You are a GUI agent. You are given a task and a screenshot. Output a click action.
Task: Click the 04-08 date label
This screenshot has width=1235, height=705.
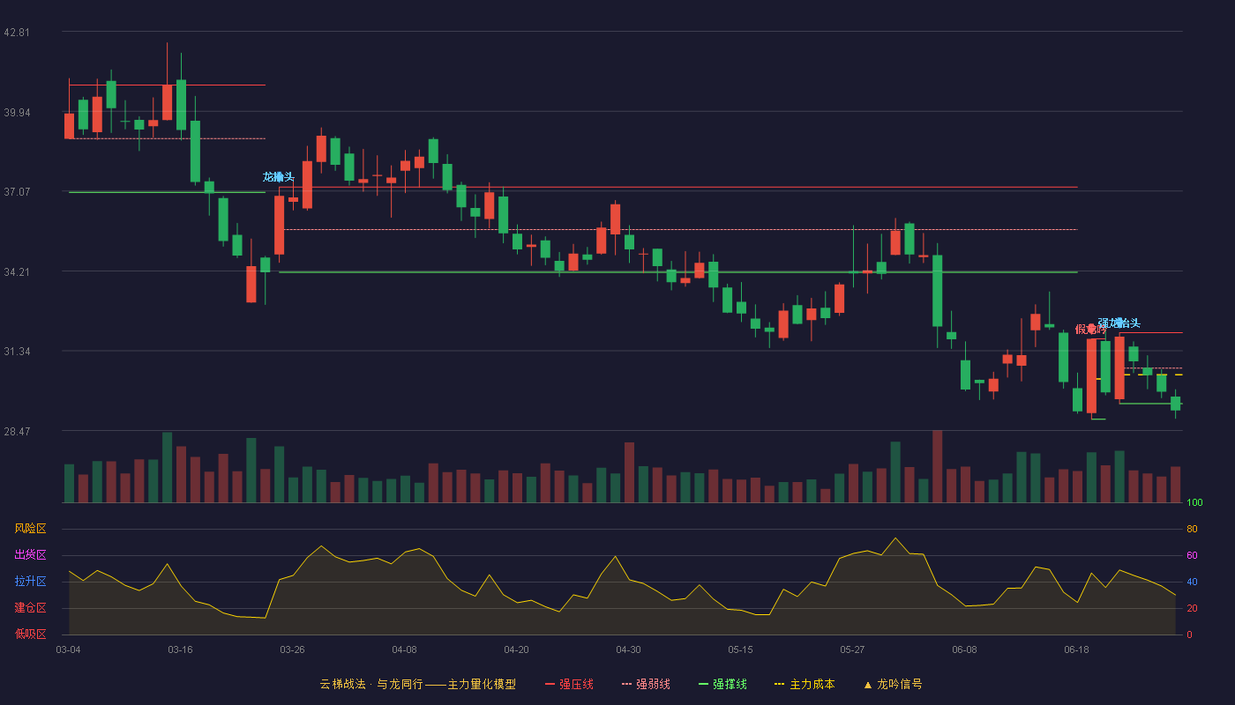pyautogui.click(x=404, y=649)
